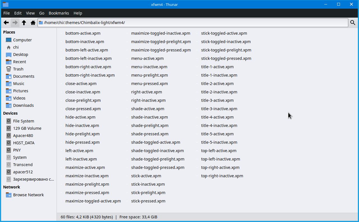The width and height of the screenshot is (359, 222).
Task: Select the file stick-pressed.xpm
Action: pos(148,201)
